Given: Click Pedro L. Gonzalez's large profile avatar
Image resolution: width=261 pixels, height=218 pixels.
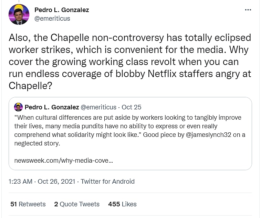Looking at the screenshot, I should (19, 14).
